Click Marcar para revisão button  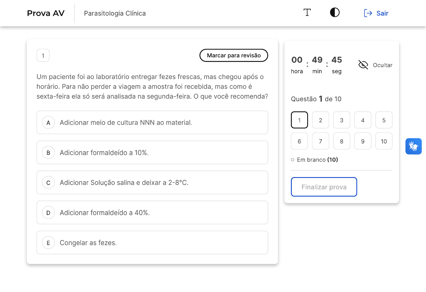click(234, 55)
